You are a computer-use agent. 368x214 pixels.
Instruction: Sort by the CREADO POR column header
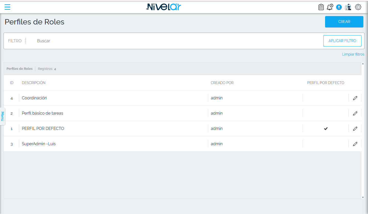coord(222,83)
